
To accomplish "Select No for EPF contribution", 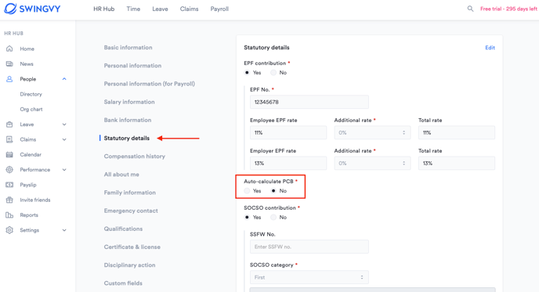I will click(273, 73).
